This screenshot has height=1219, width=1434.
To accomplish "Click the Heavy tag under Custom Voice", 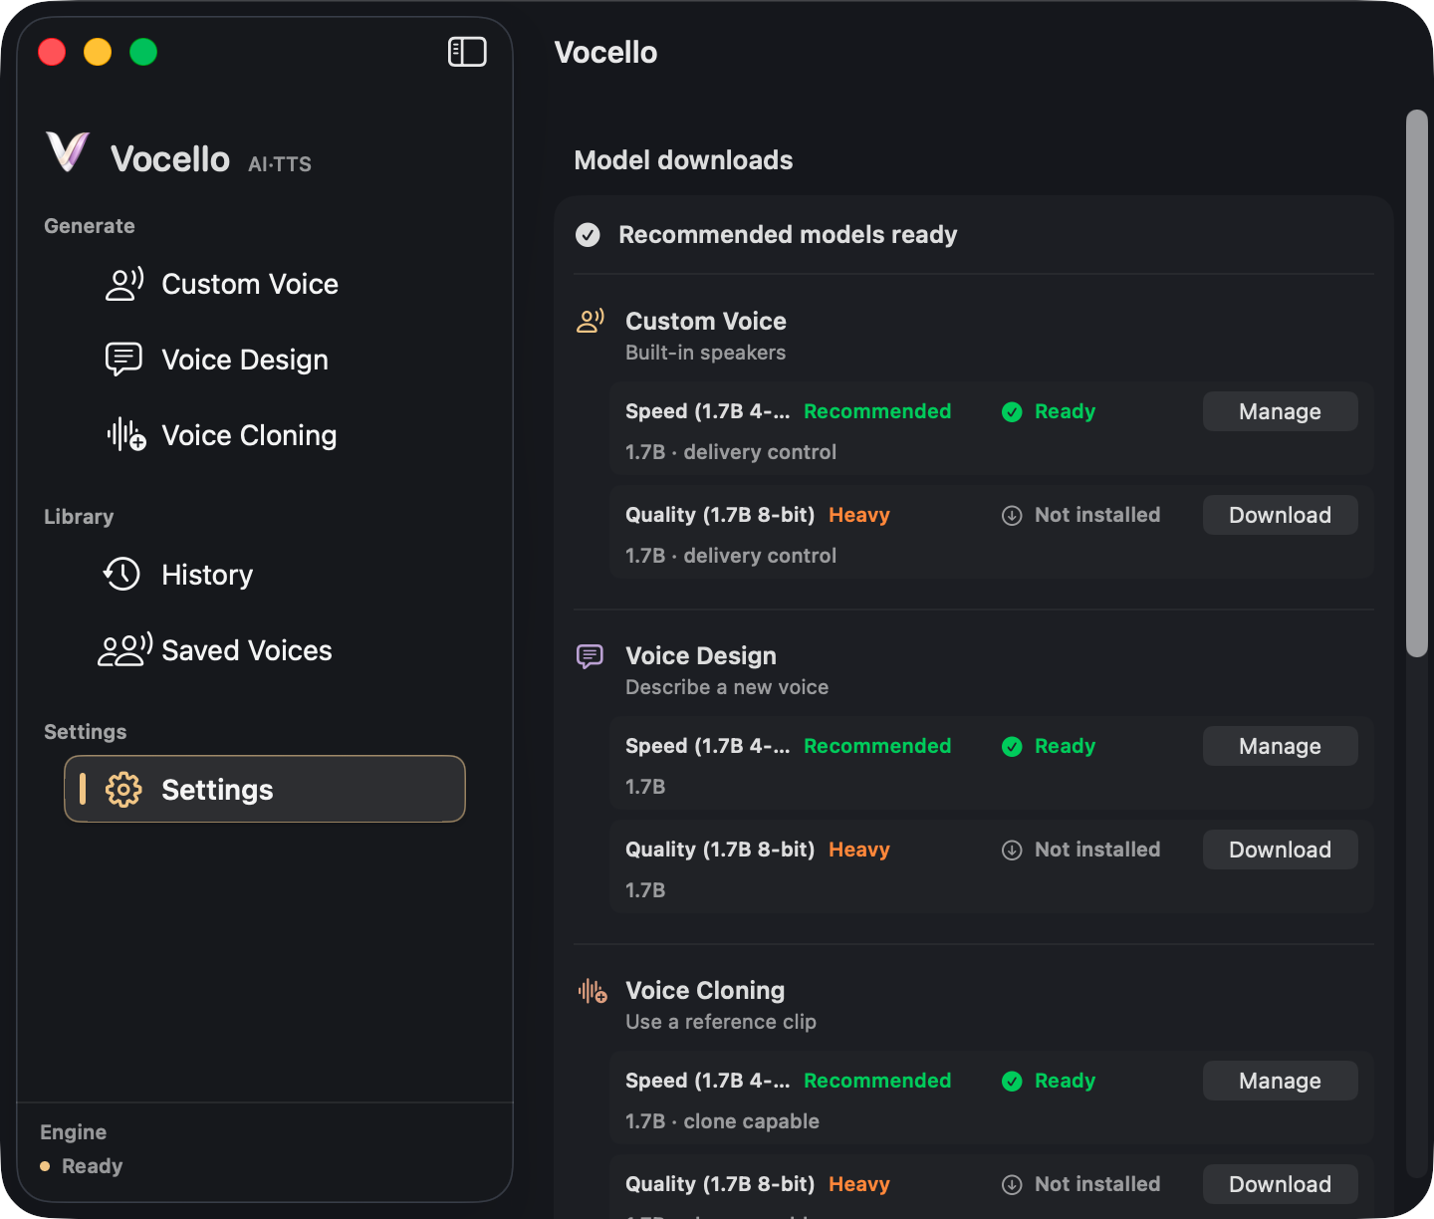I will [x=859, y=515].
